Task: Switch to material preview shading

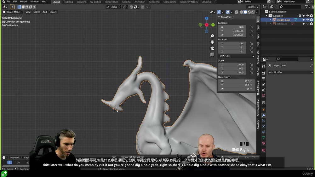Action: [x=249, y=12]
